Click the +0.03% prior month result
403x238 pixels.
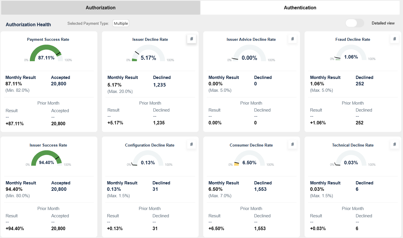pyautogui.click(x=318, y=228)
